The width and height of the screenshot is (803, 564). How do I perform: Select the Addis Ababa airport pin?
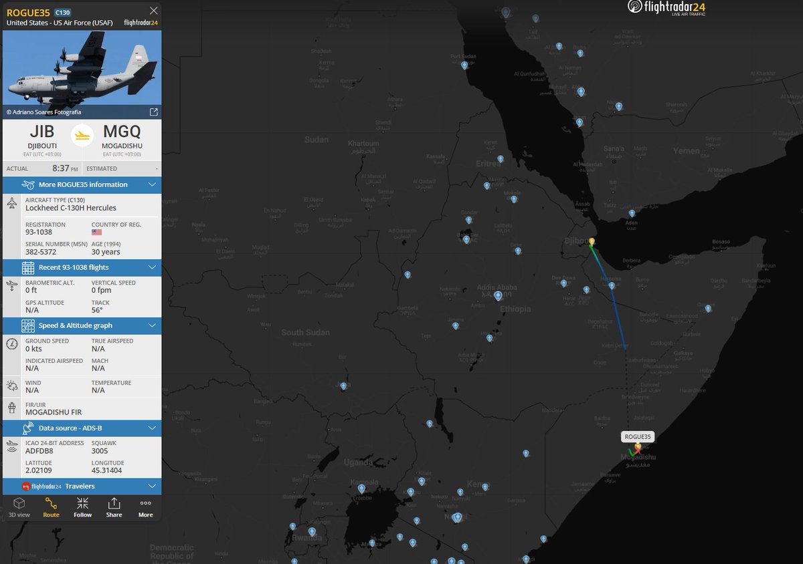click(498, 295)
